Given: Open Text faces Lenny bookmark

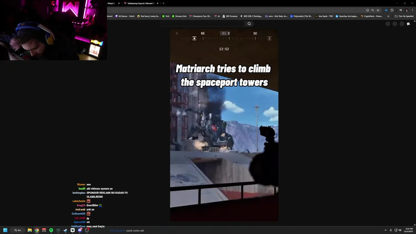Looking at the screenshot, I should [x=148, y=16].
